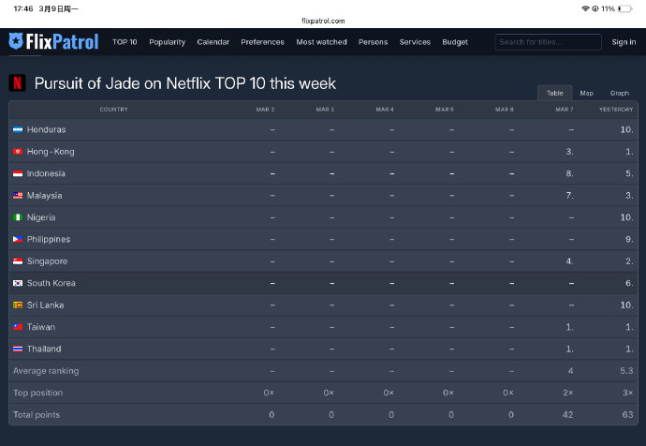Image resolution: width=646 pixels, height=446 pixels.
Task: Tap the Wi-Fi status icon
Action: click(585, 8)
